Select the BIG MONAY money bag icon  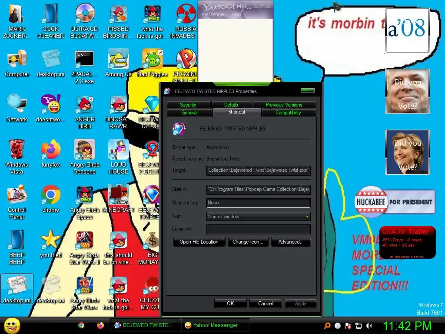(150, 247)
